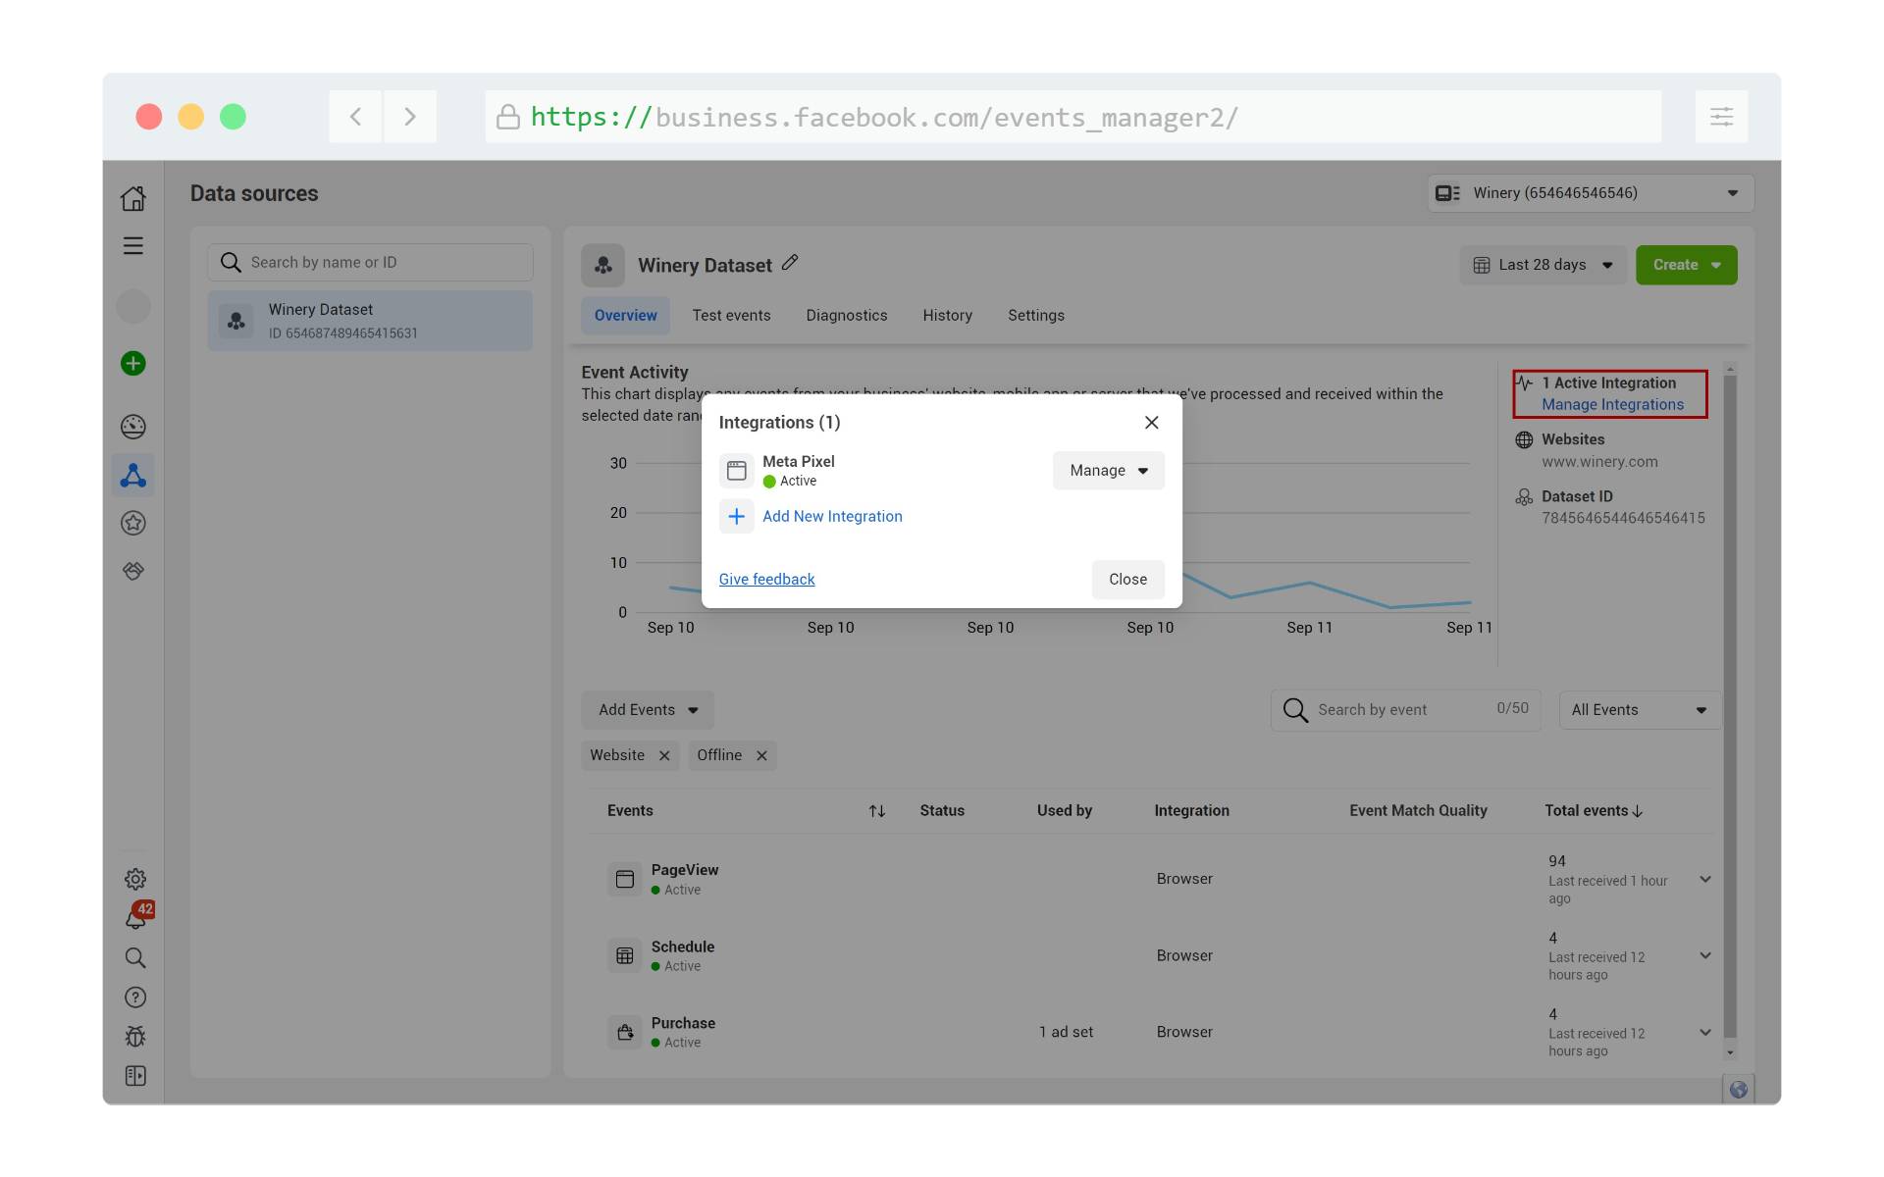
Task: Sort events using the up-down arrows icon
Action: pos(877,811)
